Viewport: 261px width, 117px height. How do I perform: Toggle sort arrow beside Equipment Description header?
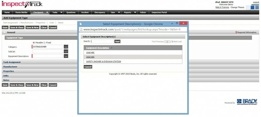coord(112,48)
